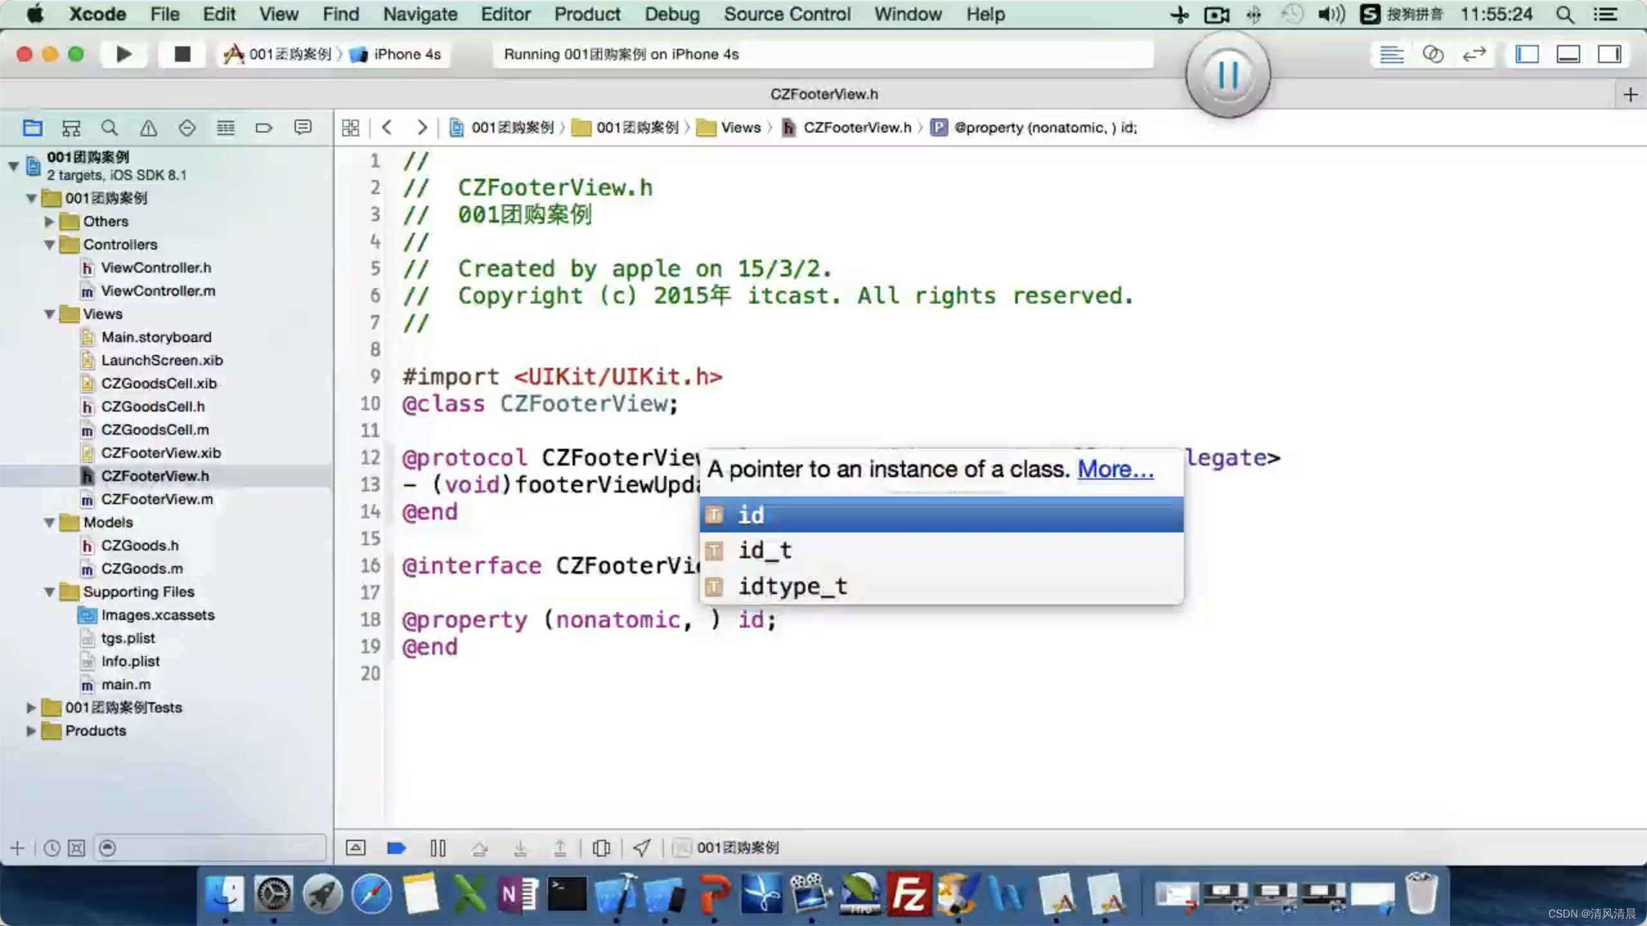
Task: Open the Test navigator
Action: (187, 128)
